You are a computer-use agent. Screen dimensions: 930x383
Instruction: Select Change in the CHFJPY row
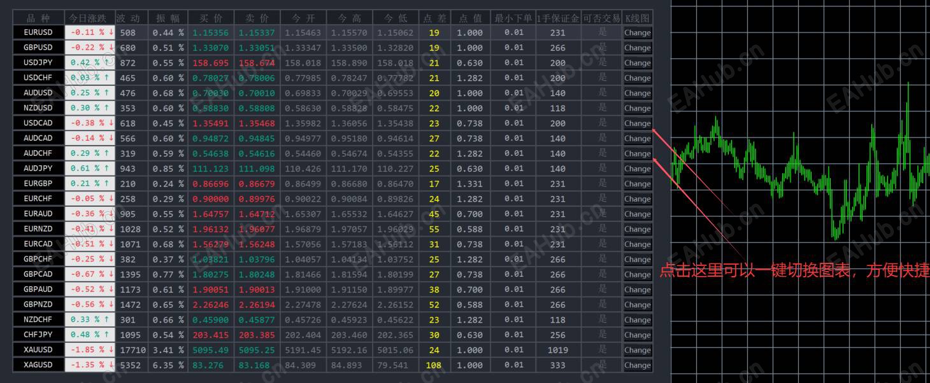[x=637, y=335]
